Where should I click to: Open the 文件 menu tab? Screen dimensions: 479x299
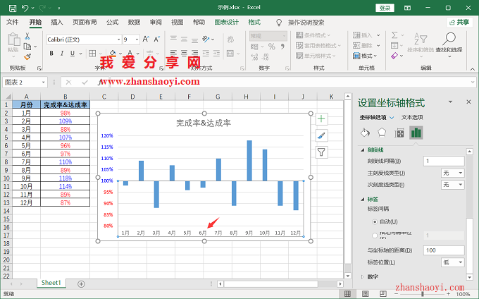pyautogui.click(x=13, y=22)
